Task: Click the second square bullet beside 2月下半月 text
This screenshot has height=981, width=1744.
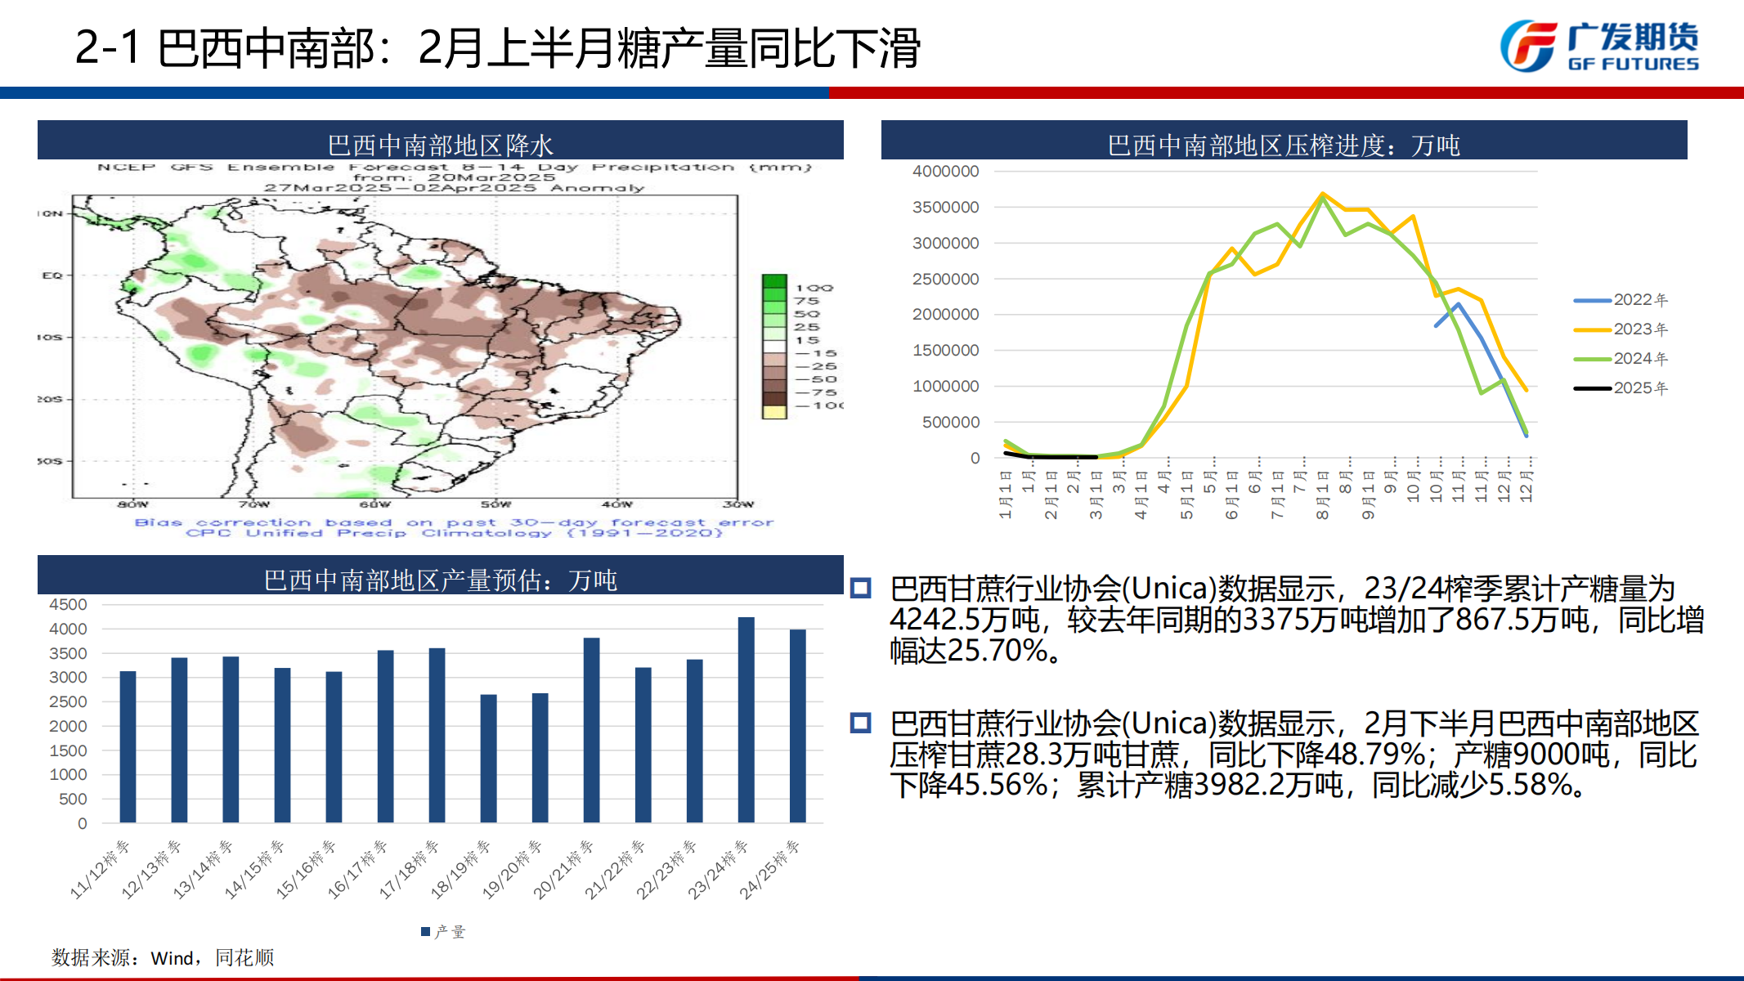Action: pyautogui.click(x=860, y=723)
